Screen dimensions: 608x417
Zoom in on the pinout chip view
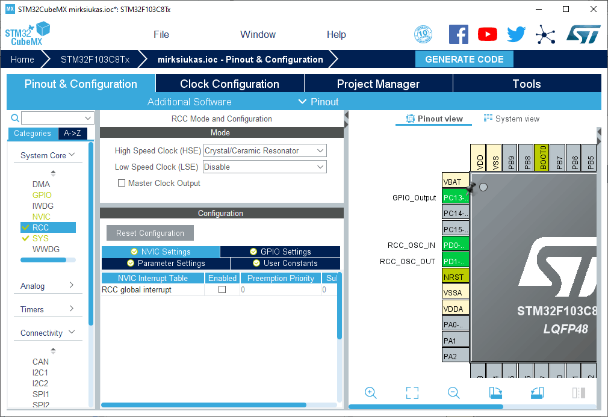tap(370, 392)
